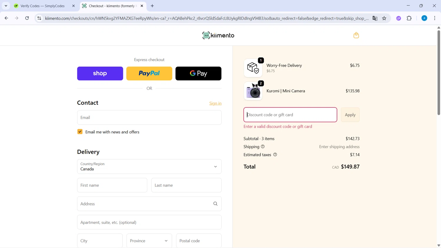Click the purple extension icon in toolbar
441x248 pixels.
pyautogui.click(x=399, y=18)
